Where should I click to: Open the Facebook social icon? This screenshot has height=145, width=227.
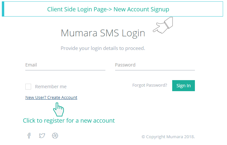pos(29,136)
